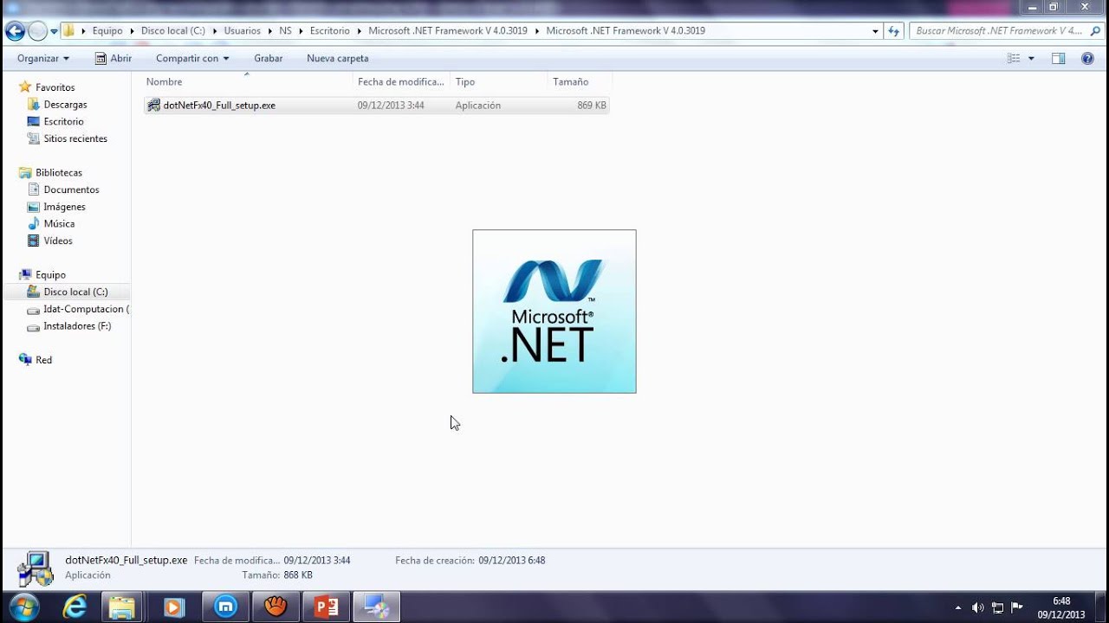Select Favoritos in the navigation pane
The height and width of the screenshot is (623, 1109).
pos(55,87)
